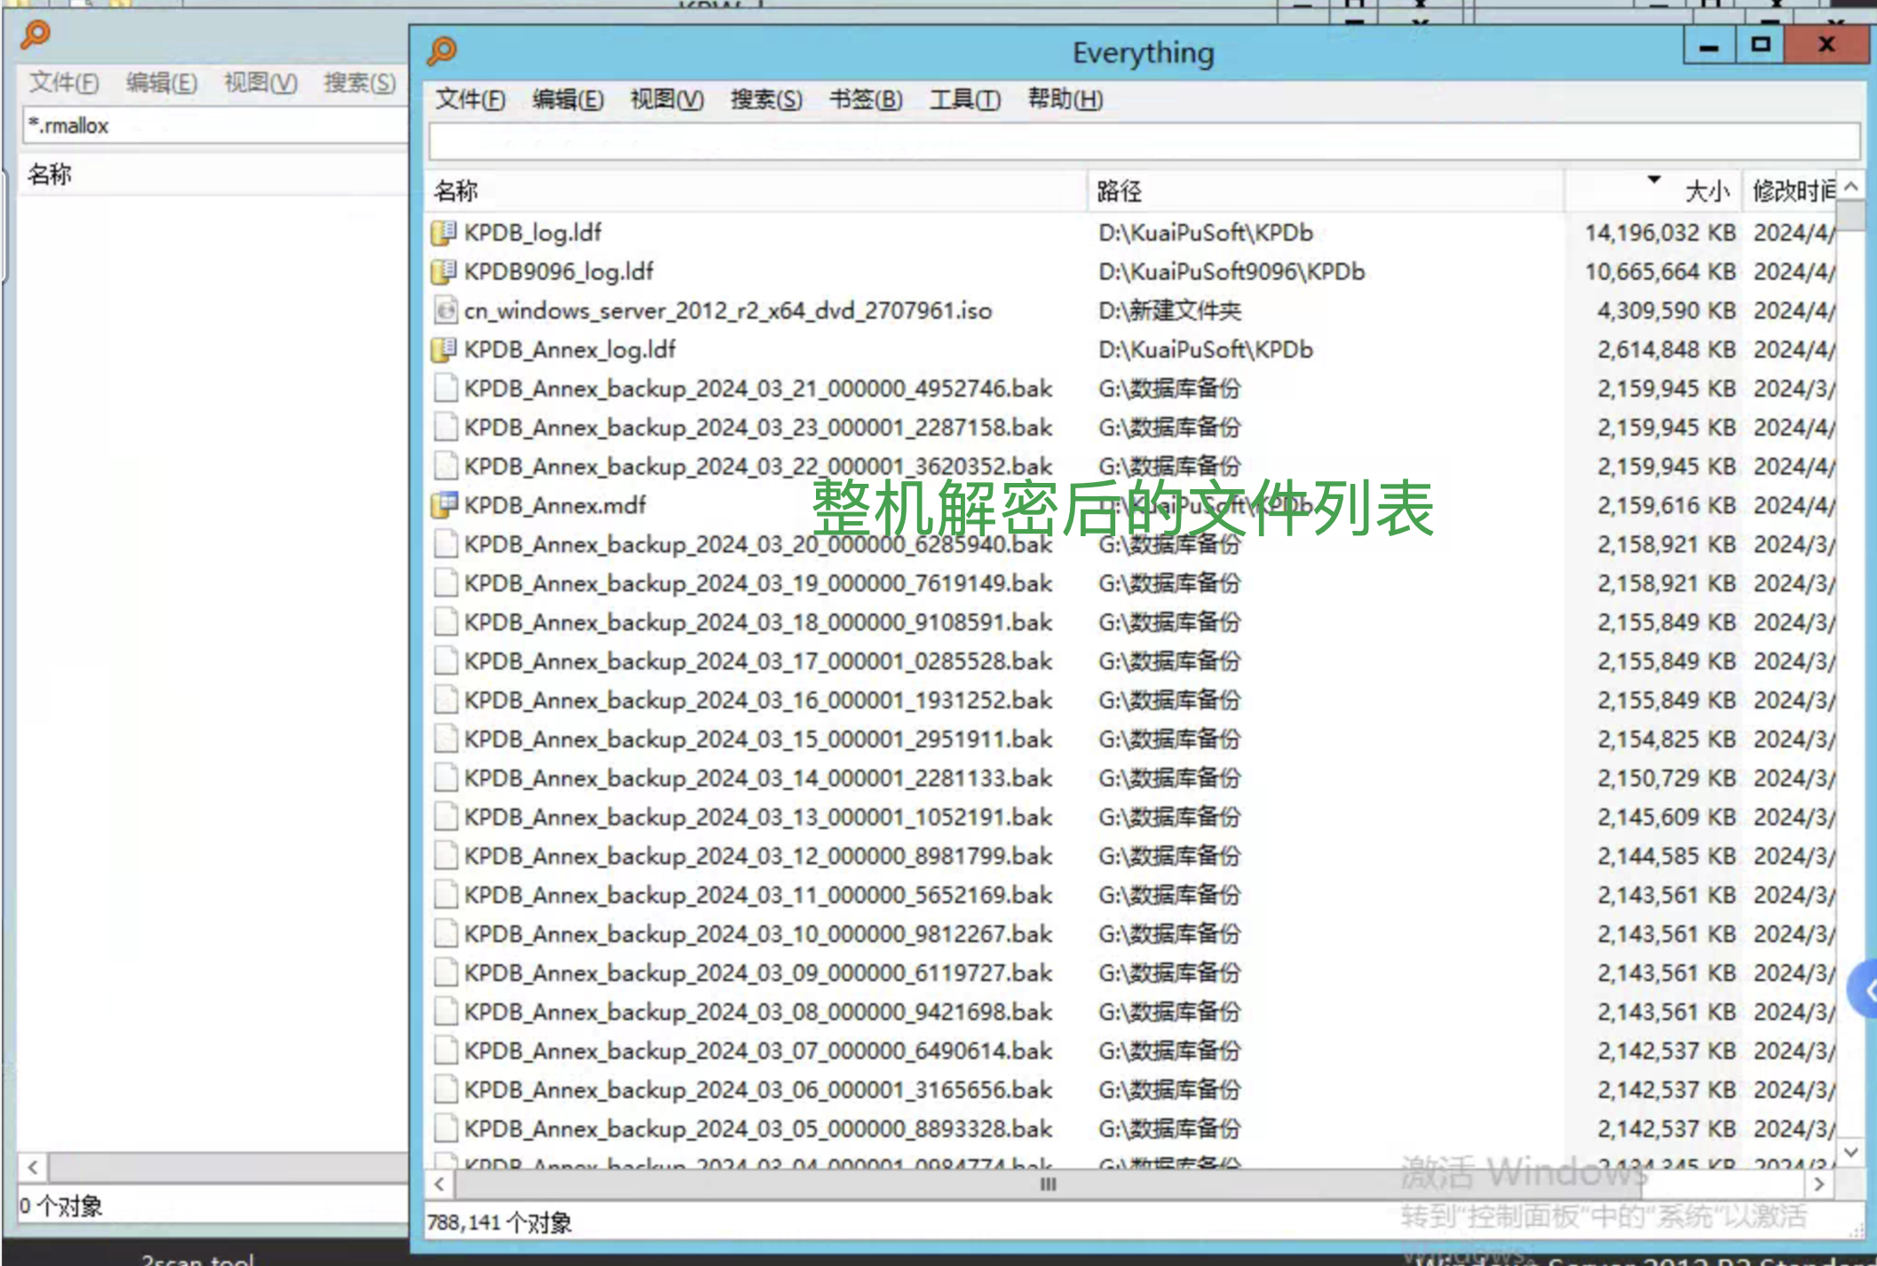
Task: Click the horizontal scrollbar right arrow in front window
Action: (x=1818, y=1184)
